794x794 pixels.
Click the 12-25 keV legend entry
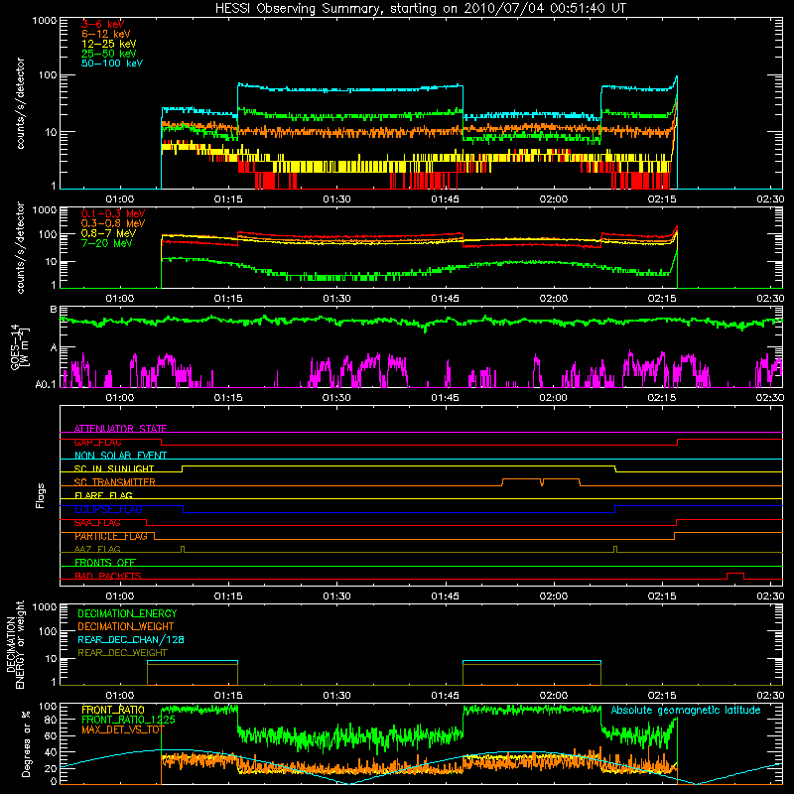pyautogui.click(x=109, y=44)
